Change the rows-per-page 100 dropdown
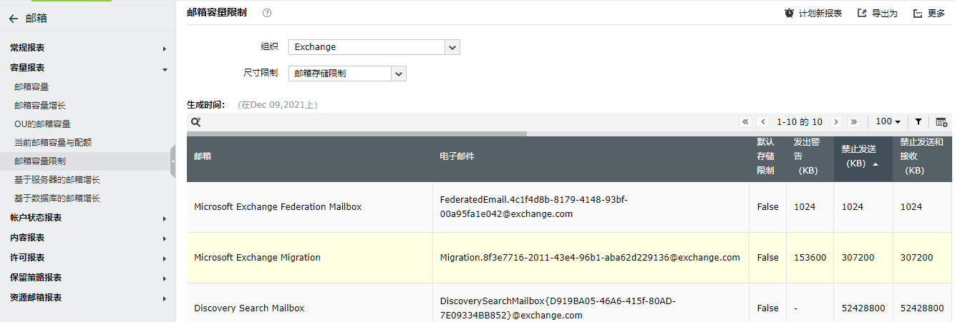 pyautogui.click(x=888, y=122)
